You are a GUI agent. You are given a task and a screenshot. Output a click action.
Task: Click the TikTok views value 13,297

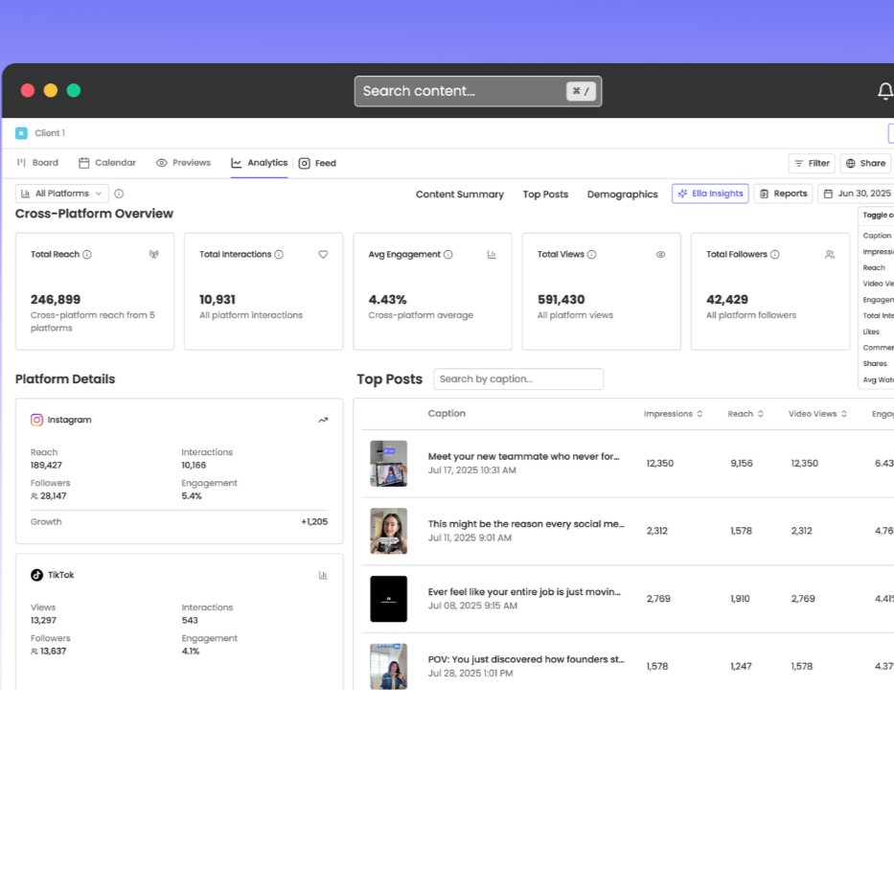pyautogui.click(x=43, y=620)
